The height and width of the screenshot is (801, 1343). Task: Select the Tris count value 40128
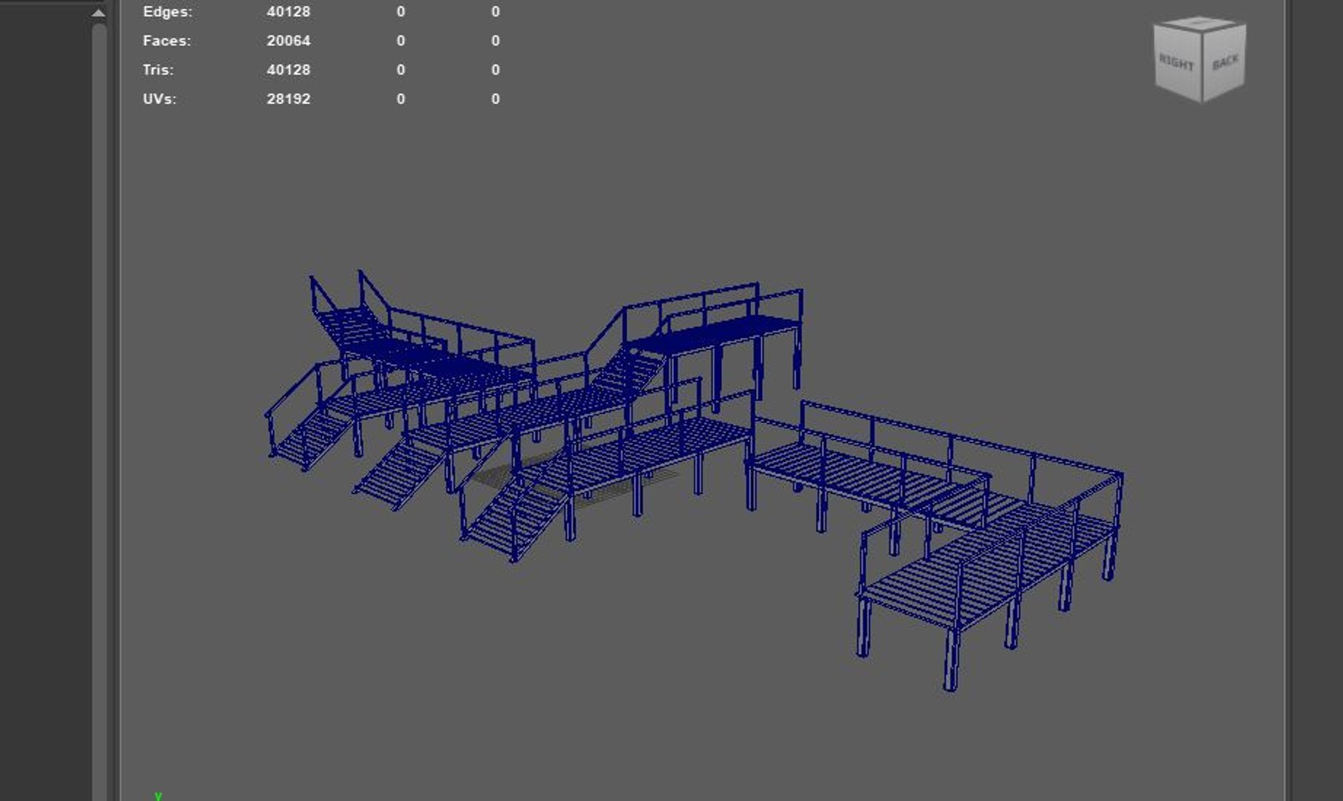(x=289, y=70)
